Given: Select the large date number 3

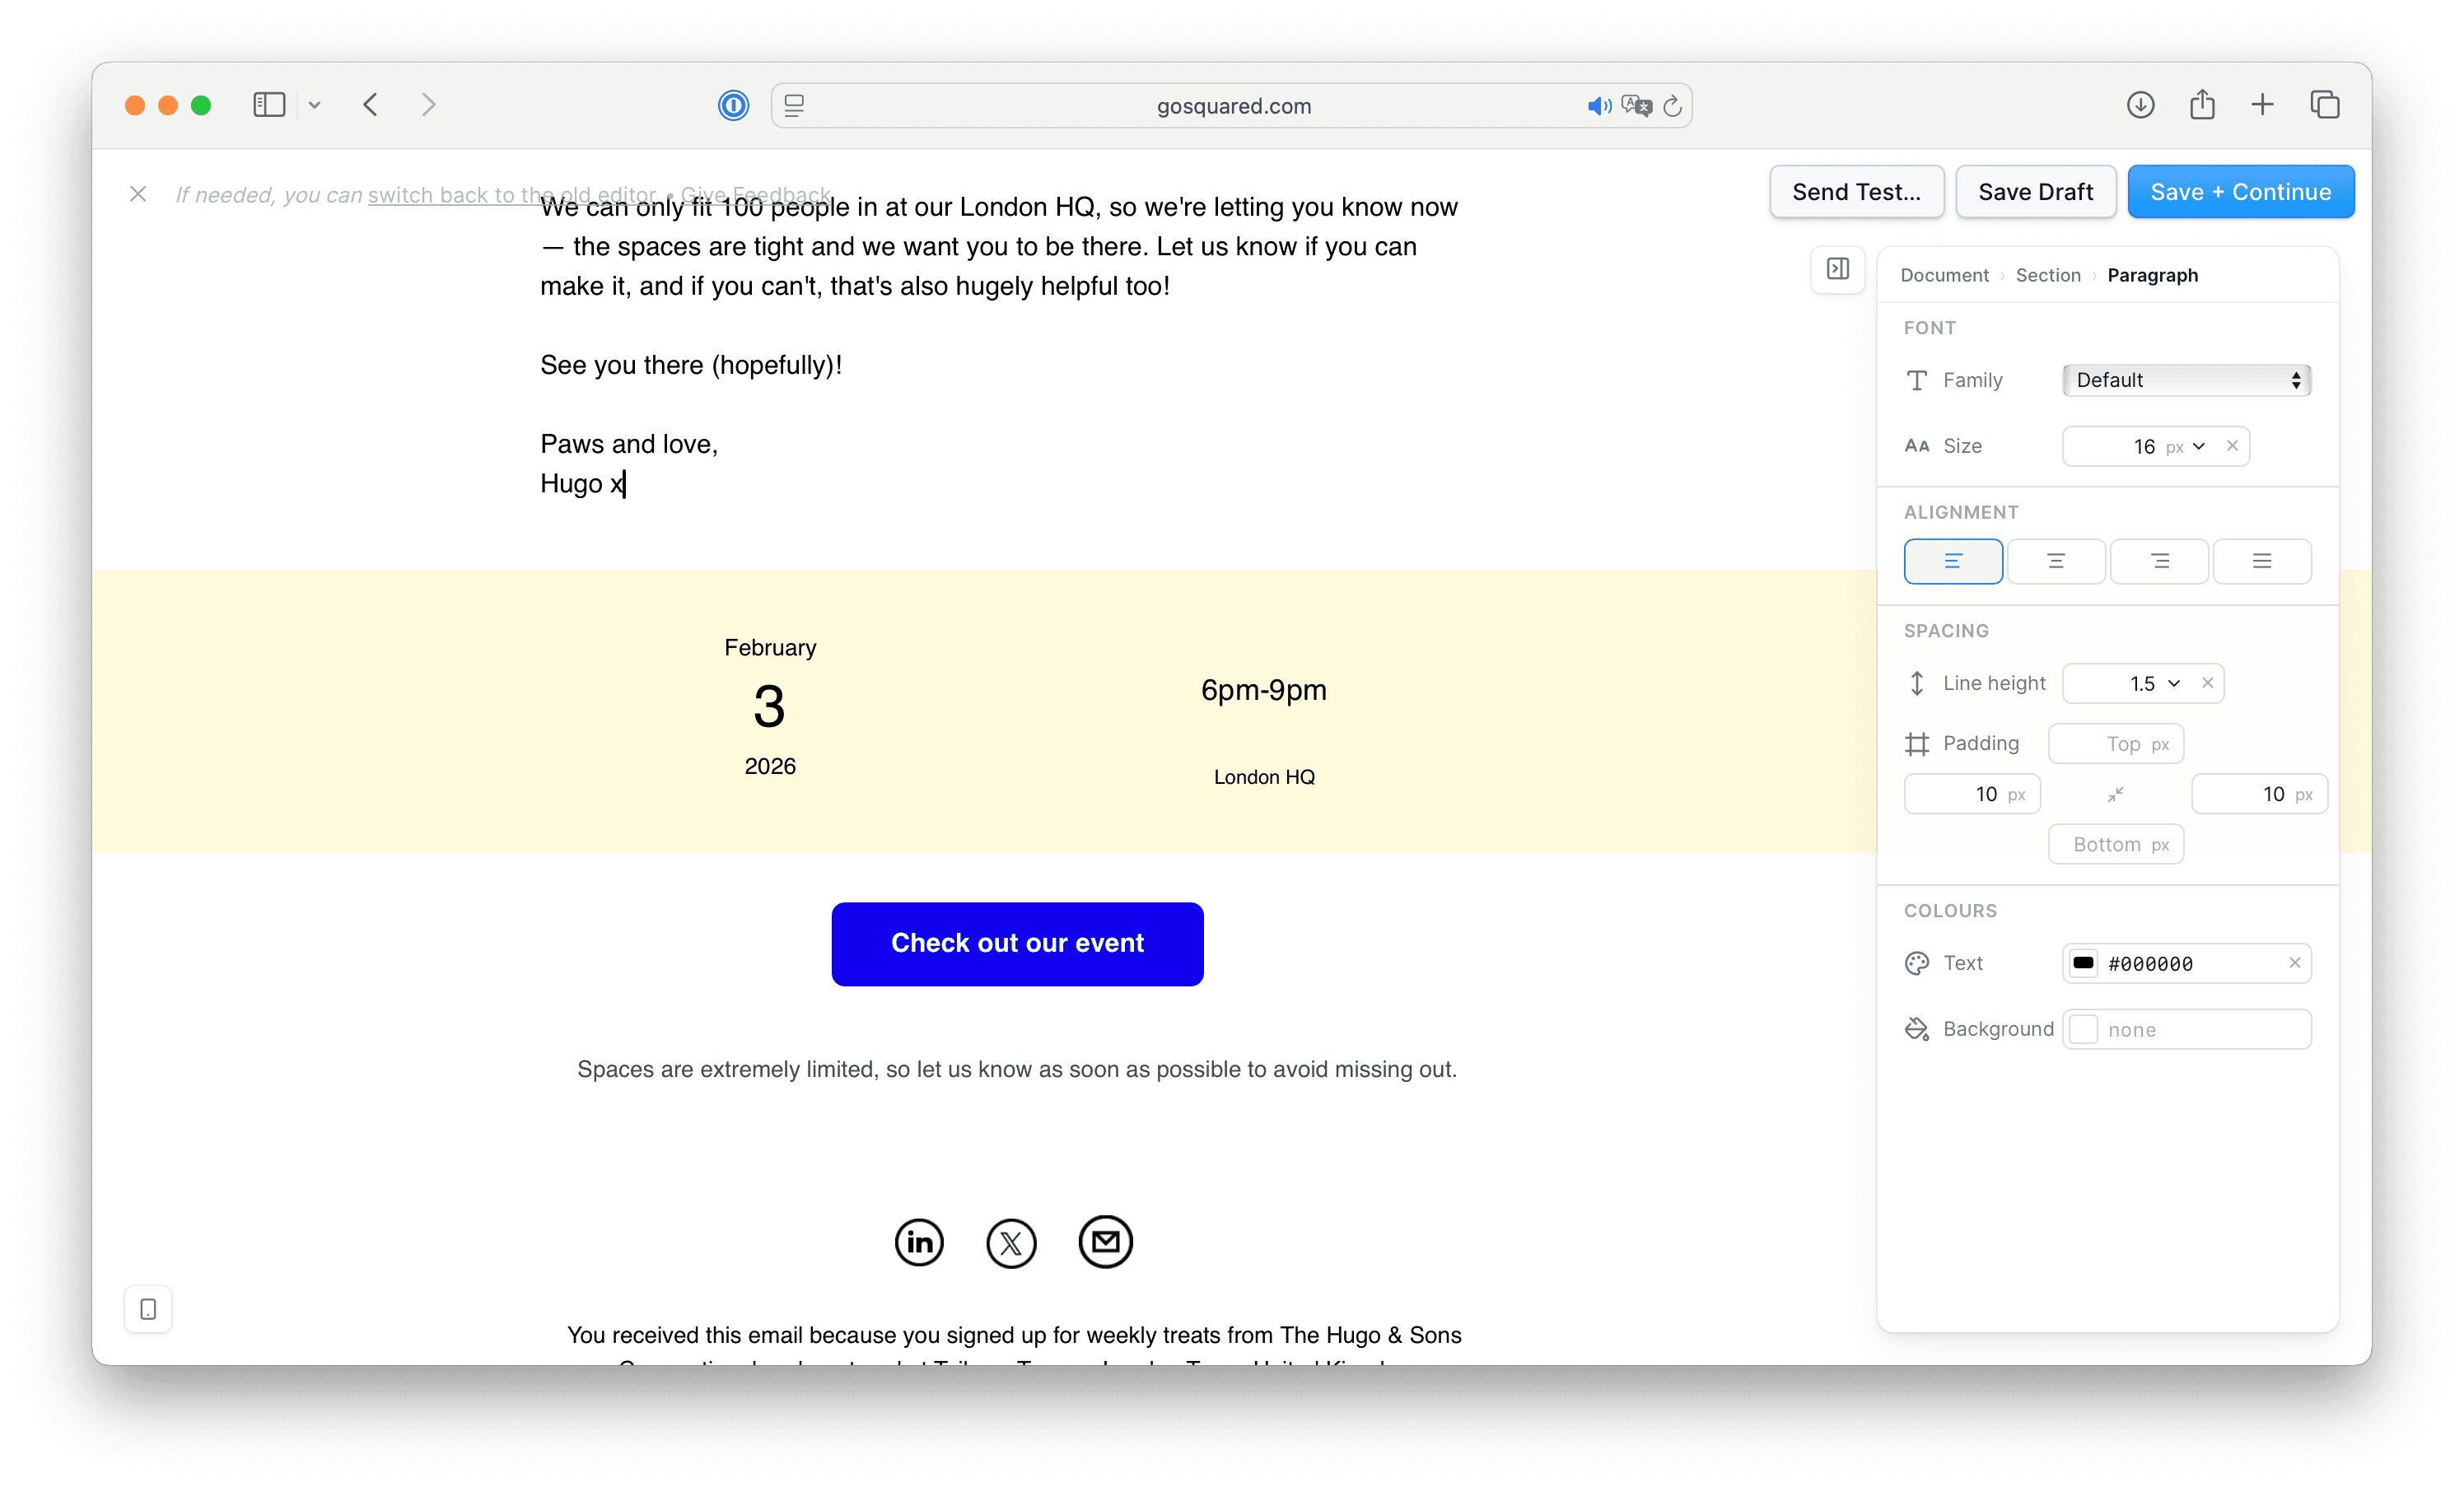Looking at the screenshot, I should coord(769,707).
